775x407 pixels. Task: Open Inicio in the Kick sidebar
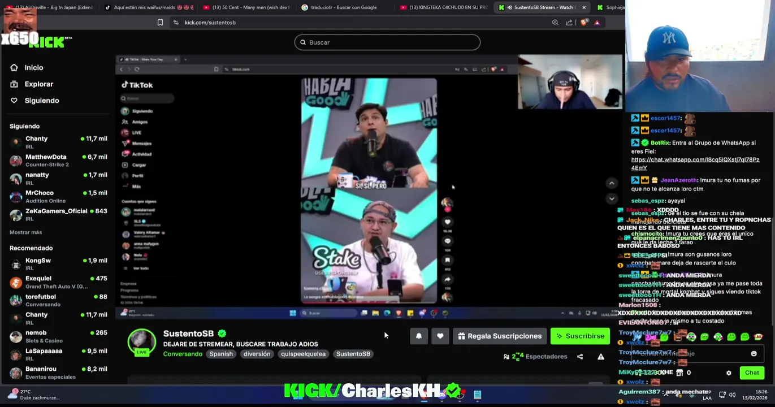(34, 68)
